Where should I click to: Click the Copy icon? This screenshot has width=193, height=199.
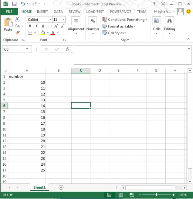pyautogui.click(x=17, y=26)
